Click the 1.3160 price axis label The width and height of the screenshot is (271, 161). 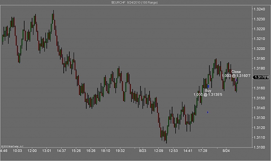pos(259,88)
